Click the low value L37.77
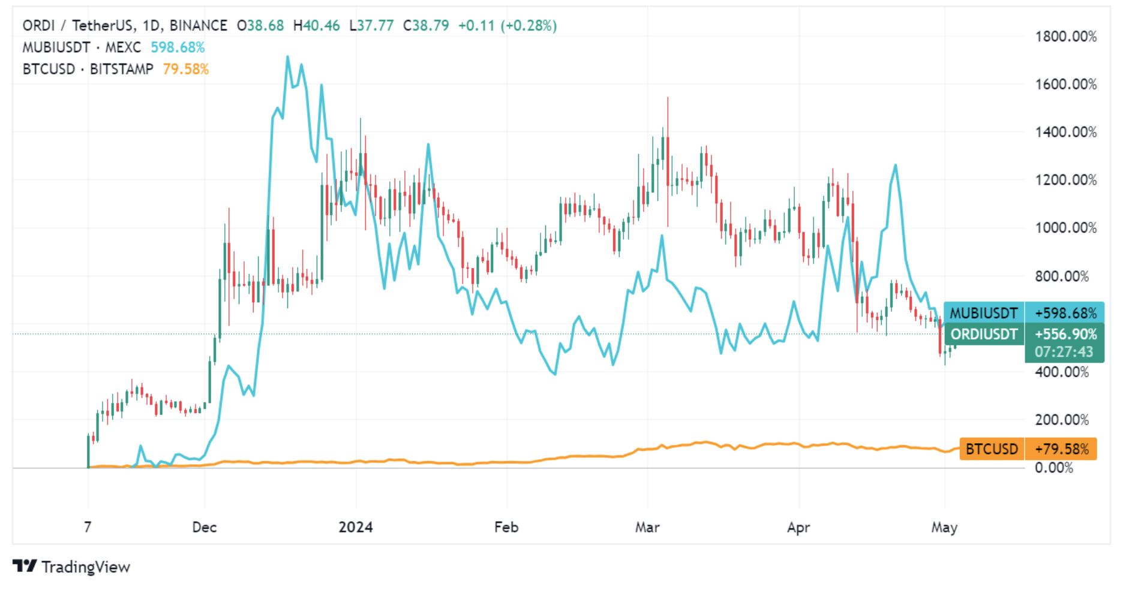The width and height of the screenshot is (1123, 590). (x=371, y=26)
